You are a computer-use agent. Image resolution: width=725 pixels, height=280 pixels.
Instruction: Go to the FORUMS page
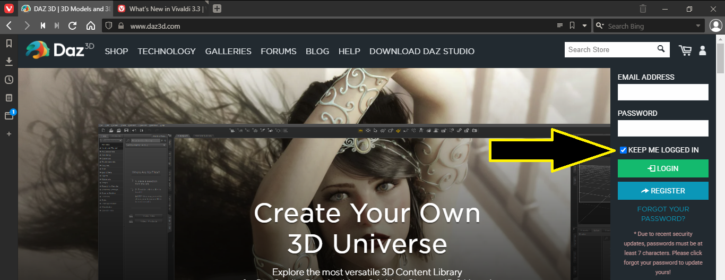pos(279,52)
